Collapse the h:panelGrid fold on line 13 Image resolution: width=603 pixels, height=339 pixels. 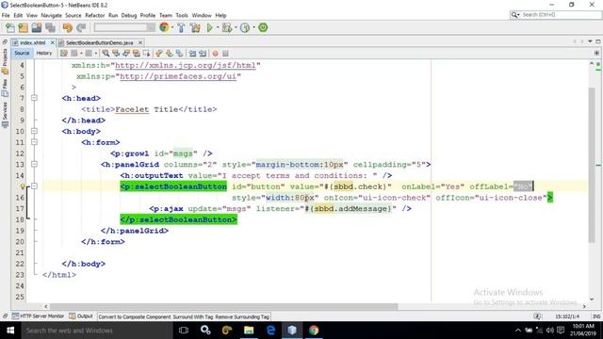pyautogui.click(x=34, y=164)
